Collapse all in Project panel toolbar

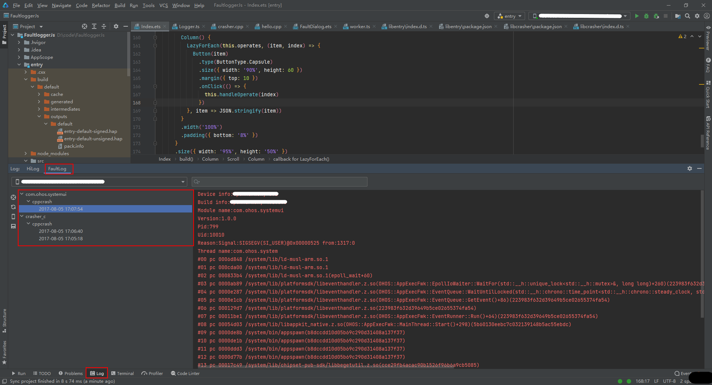pyautogui.click(x=104, y=26)
